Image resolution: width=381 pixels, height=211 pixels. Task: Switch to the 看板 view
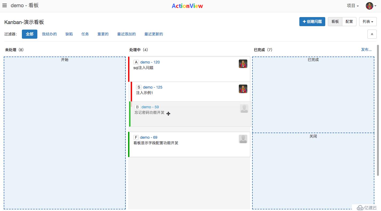click(335, 22)
